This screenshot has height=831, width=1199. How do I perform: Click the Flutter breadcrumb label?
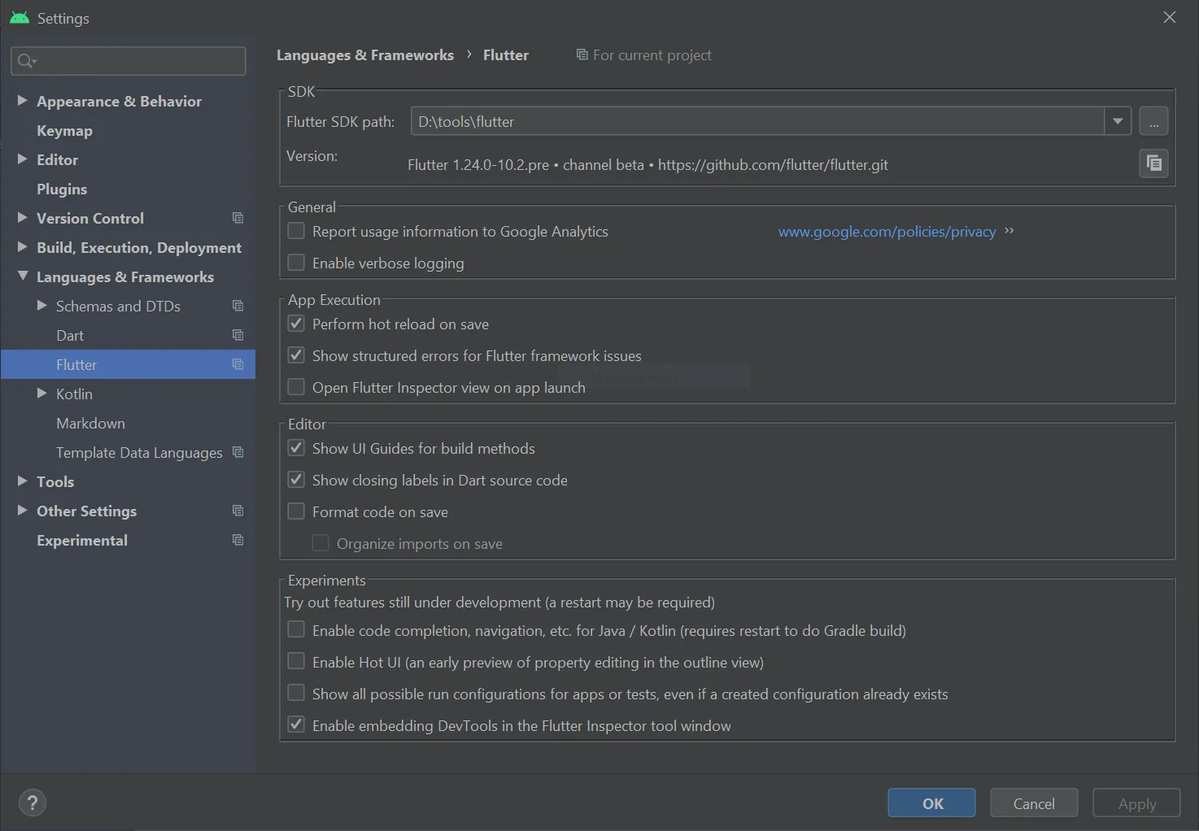click(506, 54)
